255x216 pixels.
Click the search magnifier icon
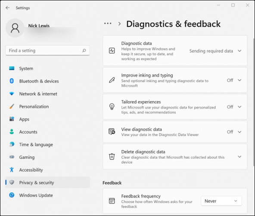84,51
